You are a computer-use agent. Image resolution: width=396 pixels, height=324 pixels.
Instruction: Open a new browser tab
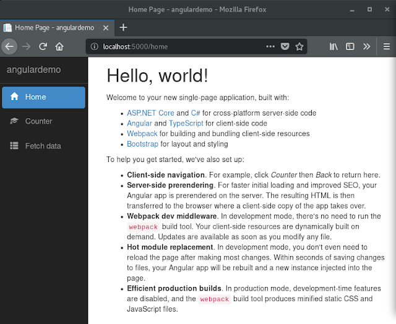[123, 27]
